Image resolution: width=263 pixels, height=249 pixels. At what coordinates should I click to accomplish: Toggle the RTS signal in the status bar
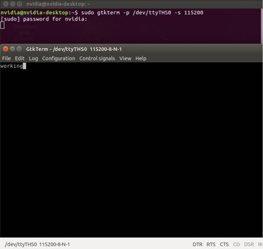211,244
